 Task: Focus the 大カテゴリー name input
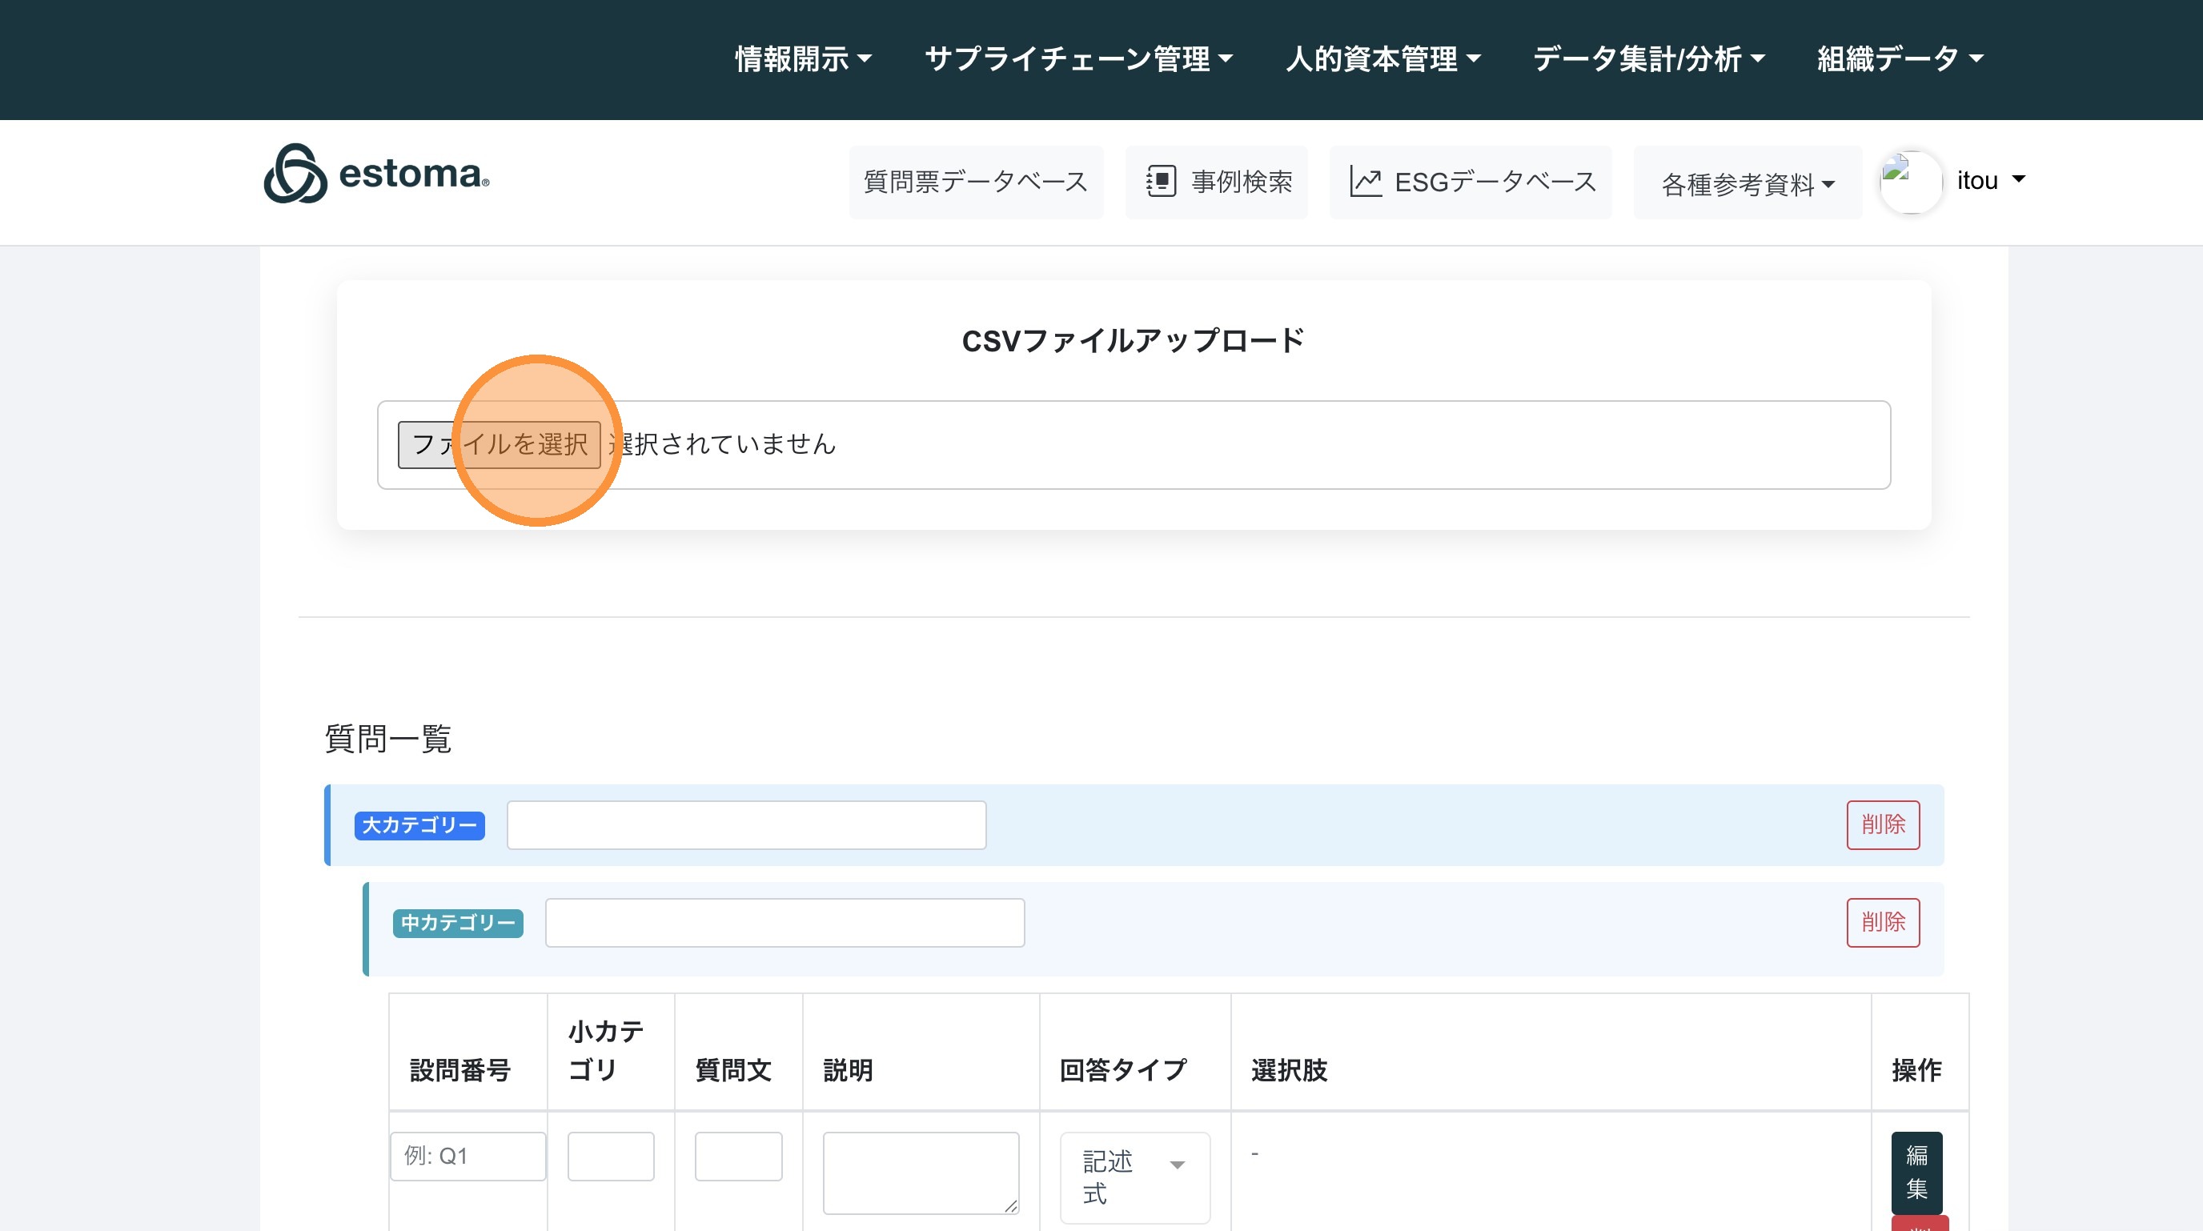(x=746, y=824)
